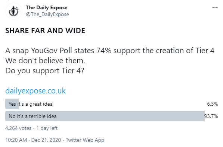
Task: Click the Dec 21, 2020 date
Action: coord(46,140)
